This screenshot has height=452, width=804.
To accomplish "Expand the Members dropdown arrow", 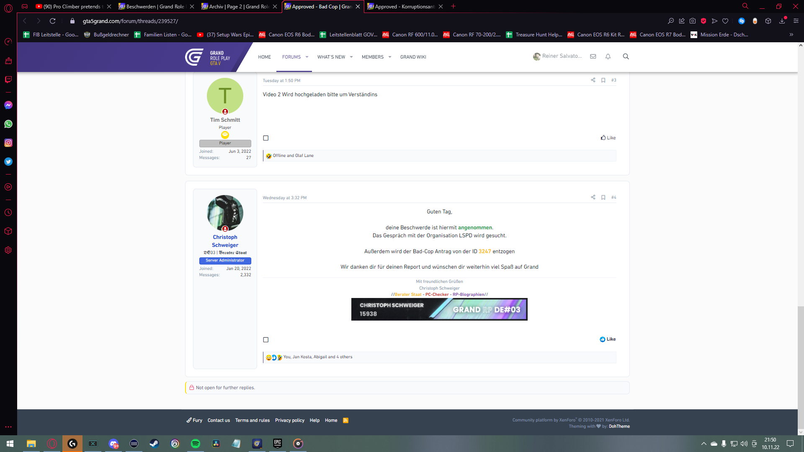I will point(390,57).
